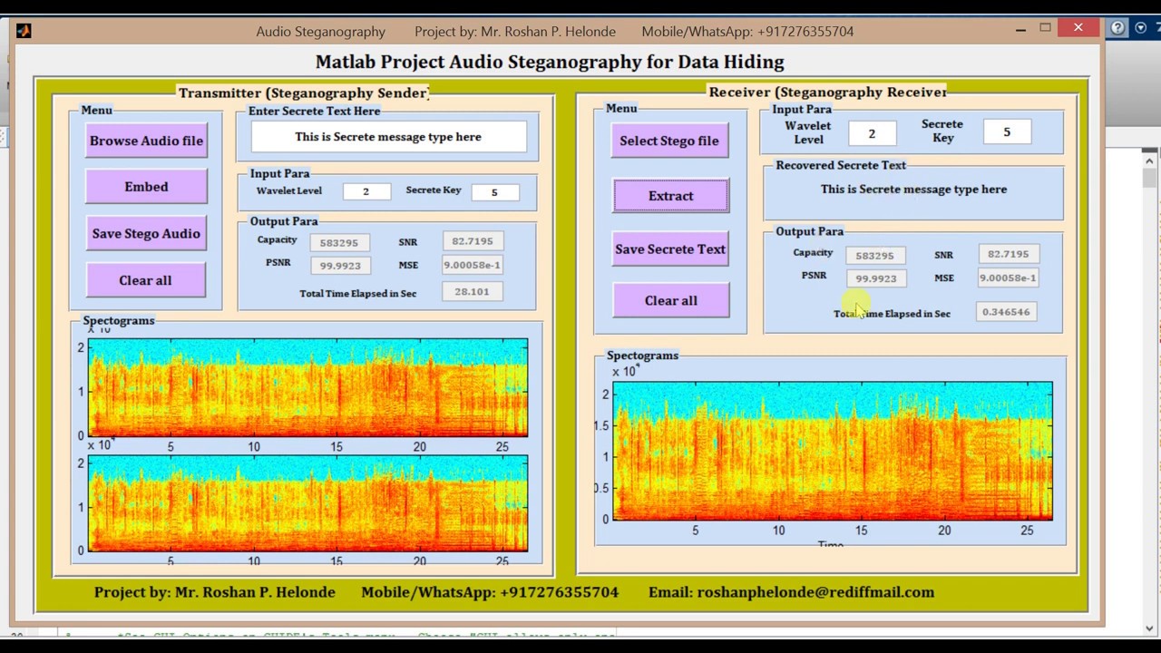Click receiver 'Total Time Elapsed in Sec' label
The height and width of the screenshot is (653, 1161).
(x=893, y=314)
